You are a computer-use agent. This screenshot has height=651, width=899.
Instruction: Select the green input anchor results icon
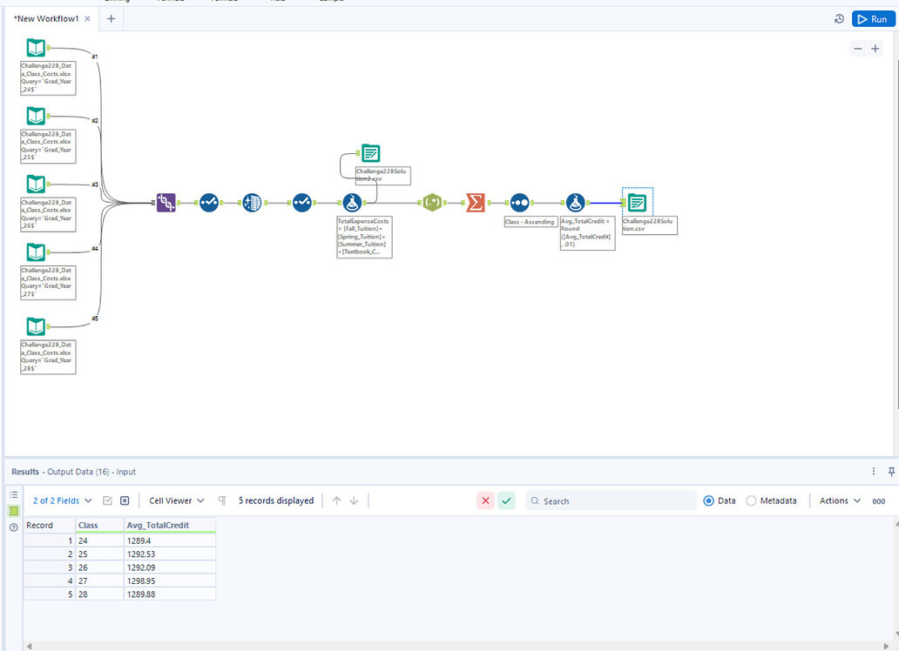tap(14, 511)
